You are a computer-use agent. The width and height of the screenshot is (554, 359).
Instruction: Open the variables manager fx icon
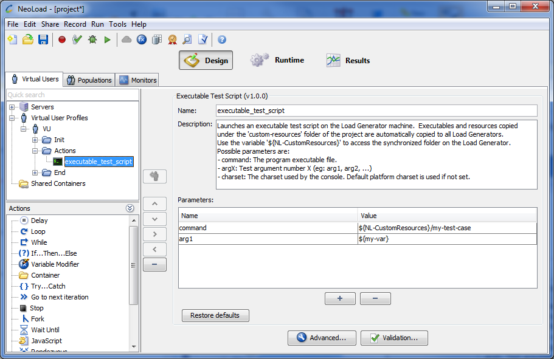click(142, 39)
